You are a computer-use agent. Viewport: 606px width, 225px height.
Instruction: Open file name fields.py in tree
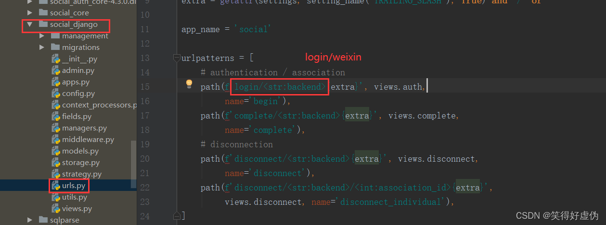tap(77, 117)
